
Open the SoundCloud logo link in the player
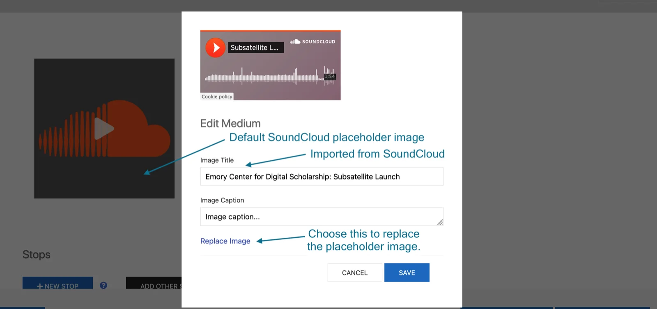pos(312,41)
